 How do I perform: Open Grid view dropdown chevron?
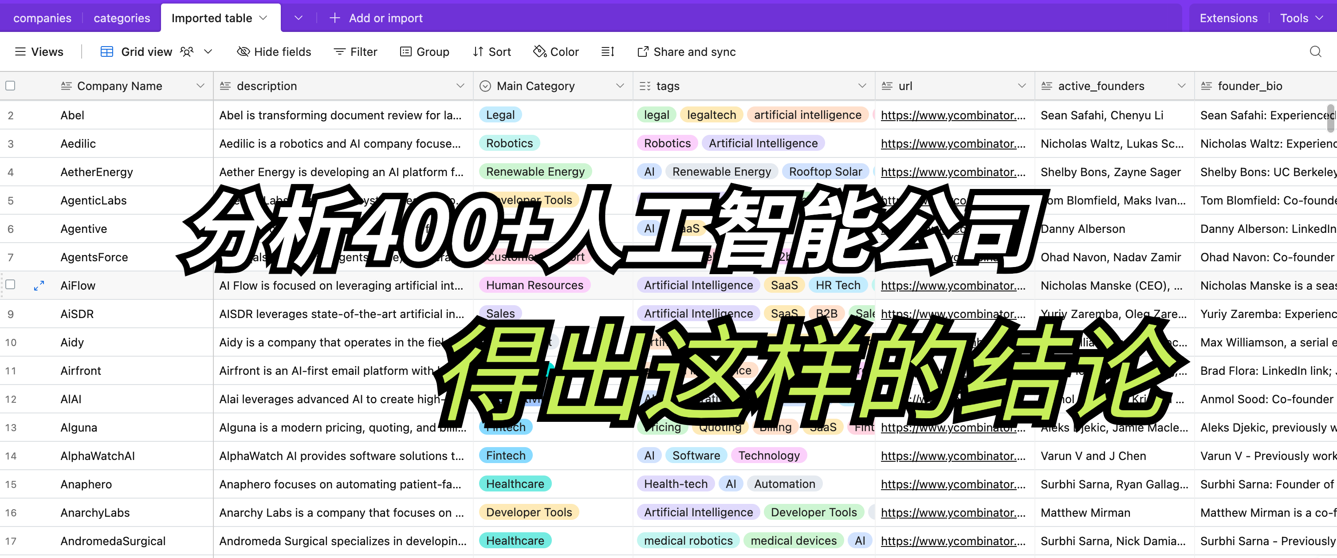(208, 51)
